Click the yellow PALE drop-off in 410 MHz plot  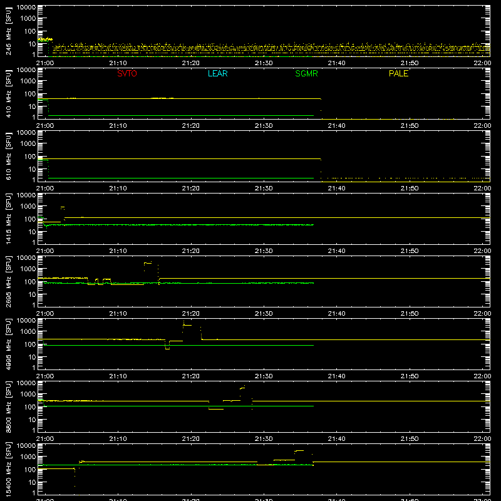(x=321, y=108)
